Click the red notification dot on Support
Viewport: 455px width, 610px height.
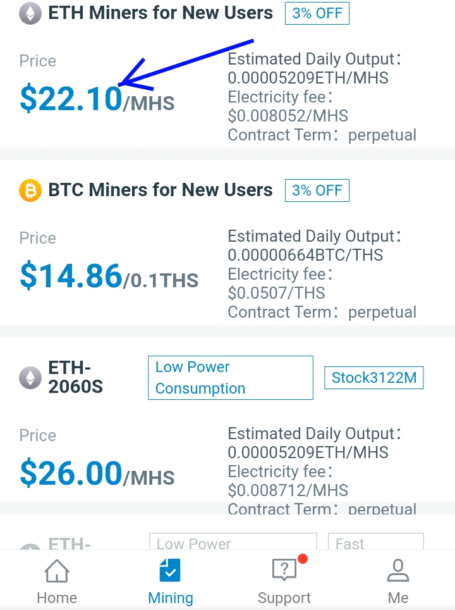click(x=302, y=559)
